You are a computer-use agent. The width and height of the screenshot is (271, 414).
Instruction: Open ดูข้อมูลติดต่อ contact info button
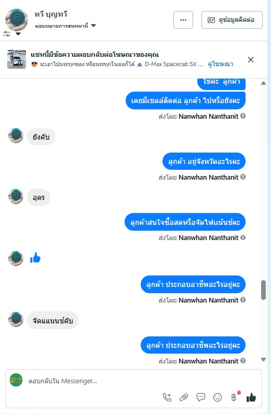(x=232, y=20)
